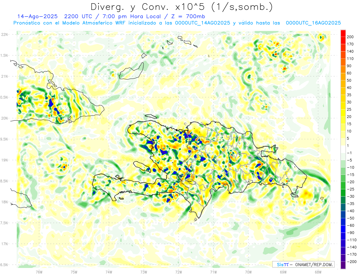Click the positive "60" colorbar label
This screenshot has width=357, height=276.
click(x=350, y=73)
